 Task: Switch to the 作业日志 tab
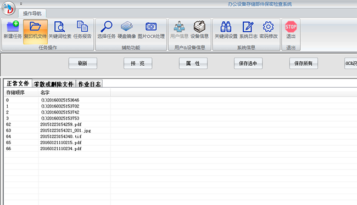pos(89,84)
